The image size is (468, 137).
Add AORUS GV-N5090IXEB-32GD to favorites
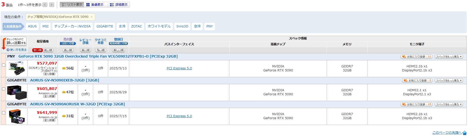(x=417, y=81)
